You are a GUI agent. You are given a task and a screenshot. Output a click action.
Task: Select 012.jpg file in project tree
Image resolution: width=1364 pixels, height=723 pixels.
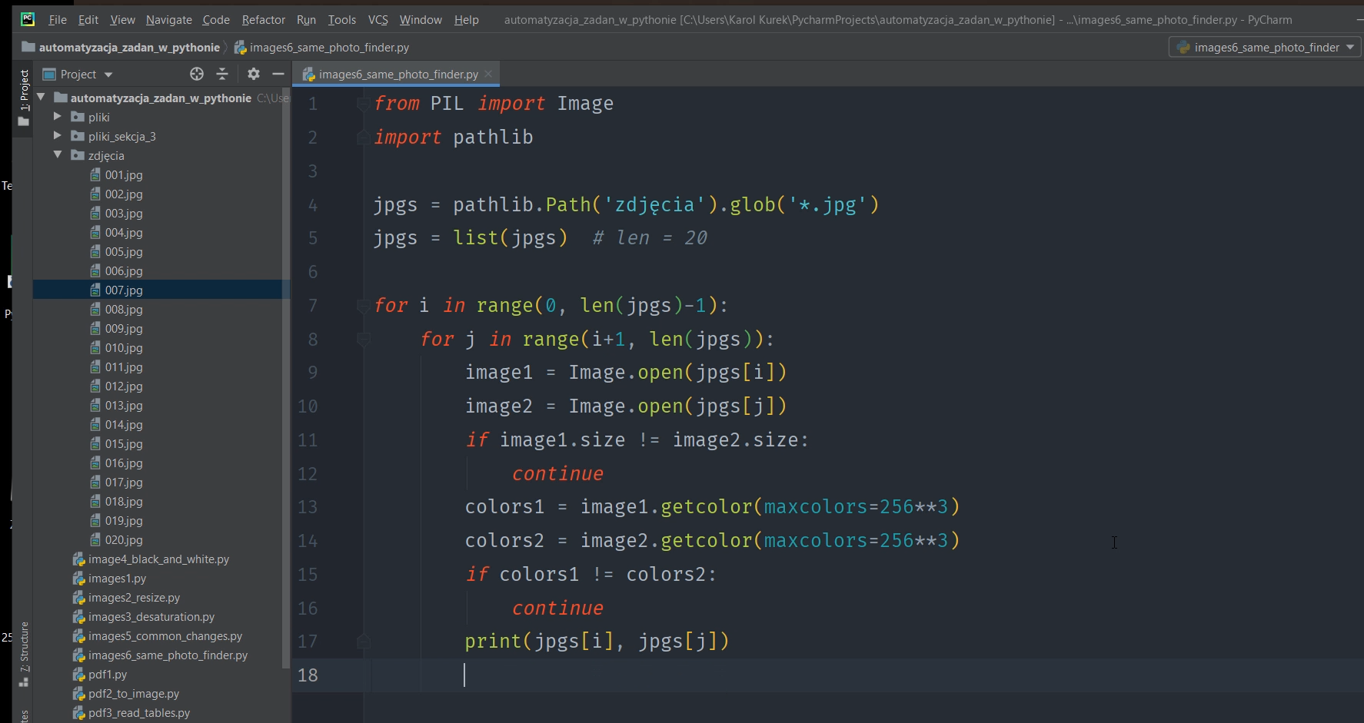[x=124, y=386]
